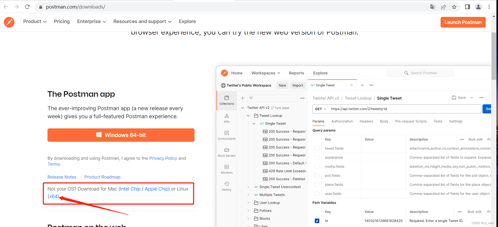Bookmark this page with the star icon

(454, 7)
